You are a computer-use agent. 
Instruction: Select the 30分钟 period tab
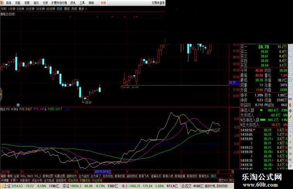(40, 9)
